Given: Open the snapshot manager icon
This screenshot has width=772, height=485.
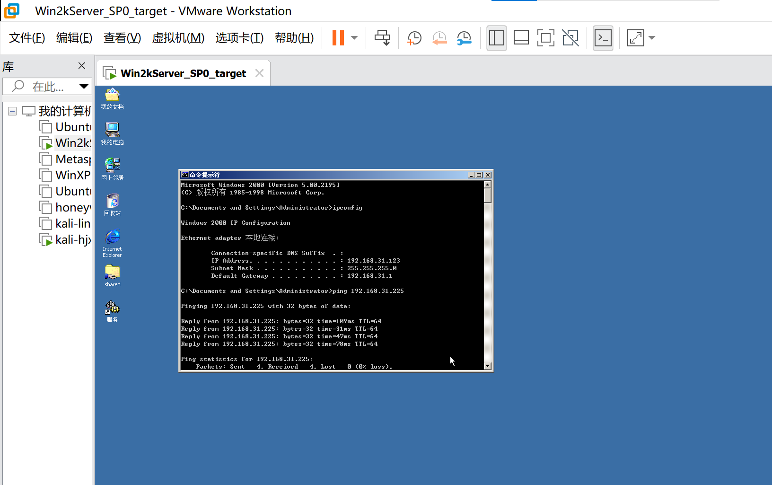Looking at the screenshot, I should tap(464, 38).
